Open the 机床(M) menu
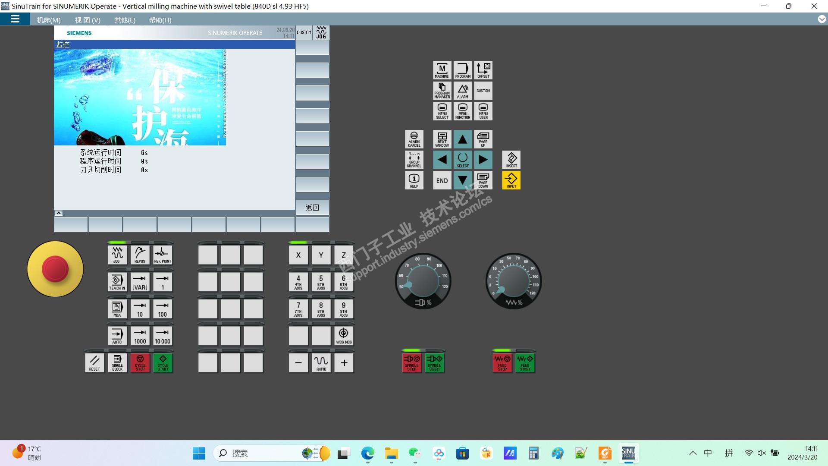The width and height of the screenshot is (828, 466). tap(49, 20)
